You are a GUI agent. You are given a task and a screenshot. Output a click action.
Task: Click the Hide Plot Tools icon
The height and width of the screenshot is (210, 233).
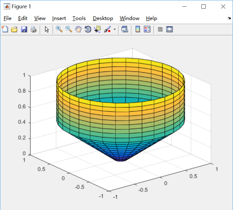tap(160, 29)
